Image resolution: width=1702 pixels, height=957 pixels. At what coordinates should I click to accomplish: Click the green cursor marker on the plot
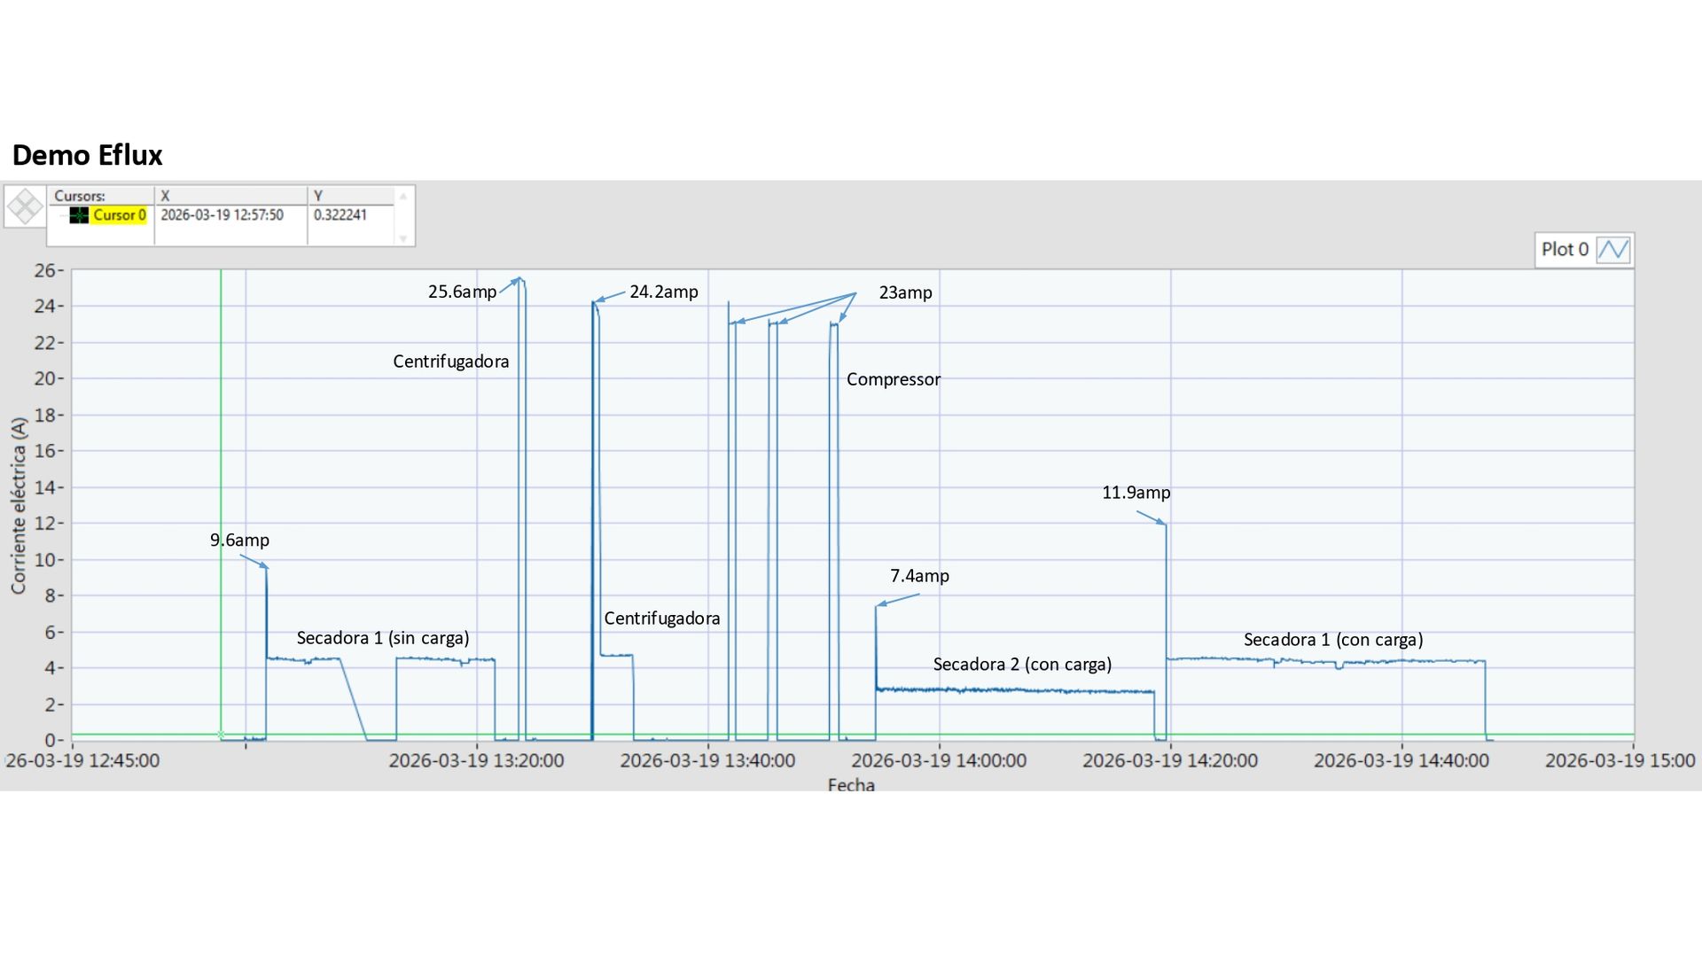tap(221, 734)
